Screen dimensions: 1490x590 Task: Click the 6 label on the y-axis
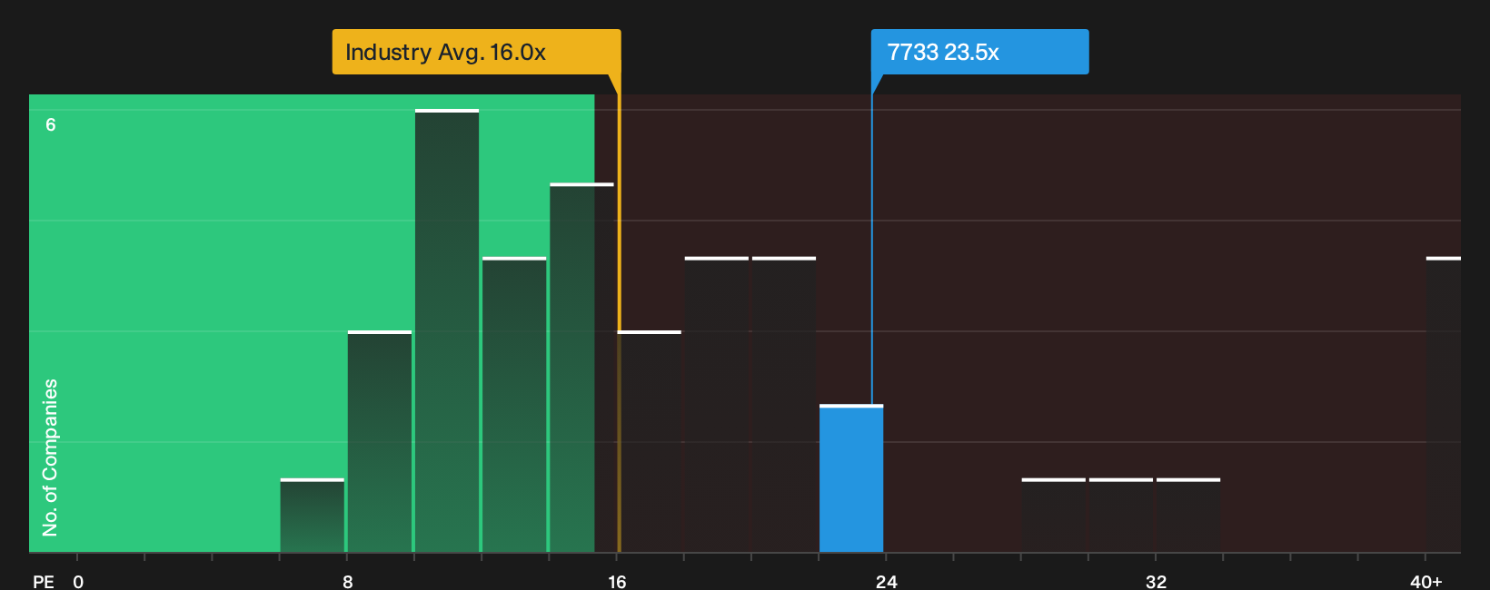51,124
